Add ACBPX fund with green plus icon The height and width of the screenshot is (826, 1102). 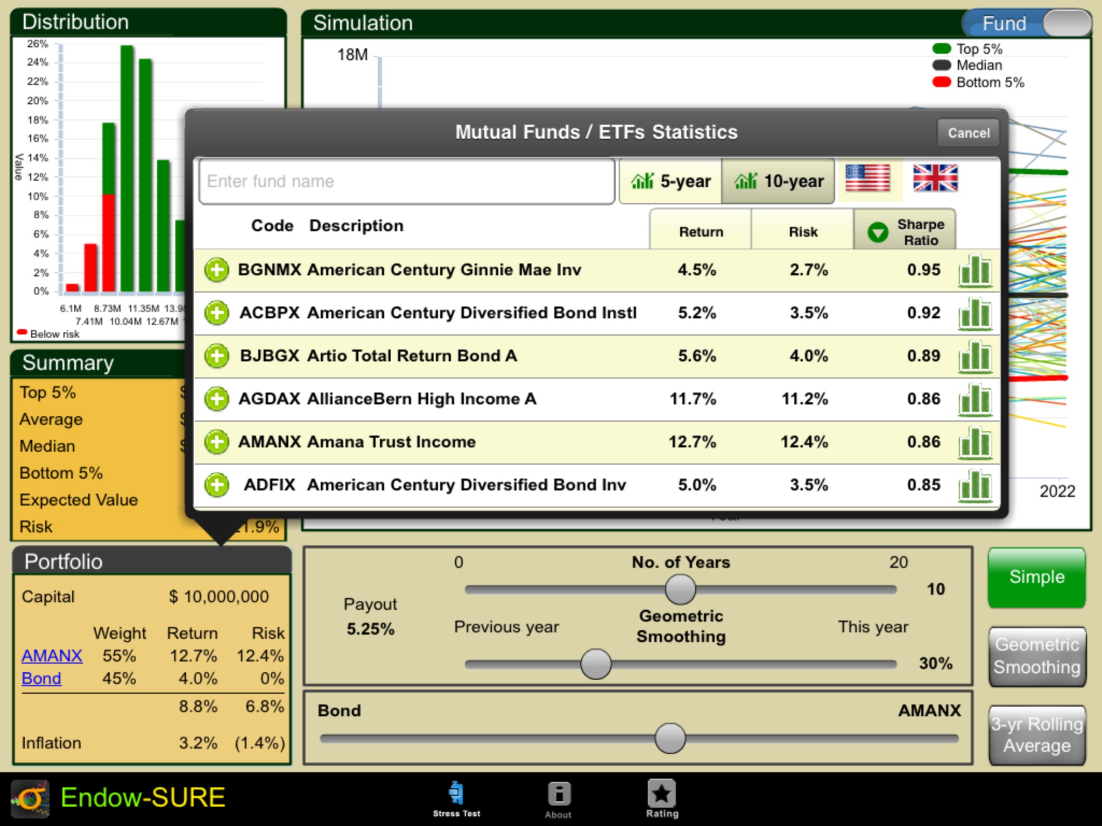coord(217,313)
